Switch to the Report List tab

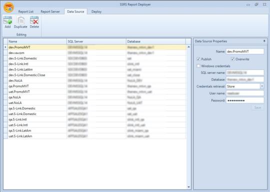click(x=26, y=11)
